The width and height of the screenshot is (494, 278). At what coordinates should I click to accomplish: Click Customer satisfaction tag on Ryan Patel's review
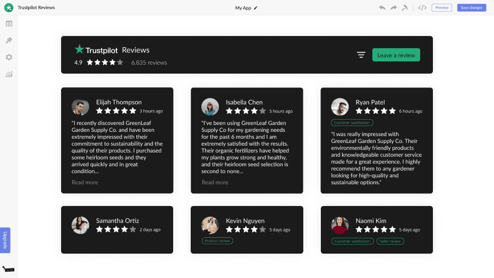[x=352, y=122]
